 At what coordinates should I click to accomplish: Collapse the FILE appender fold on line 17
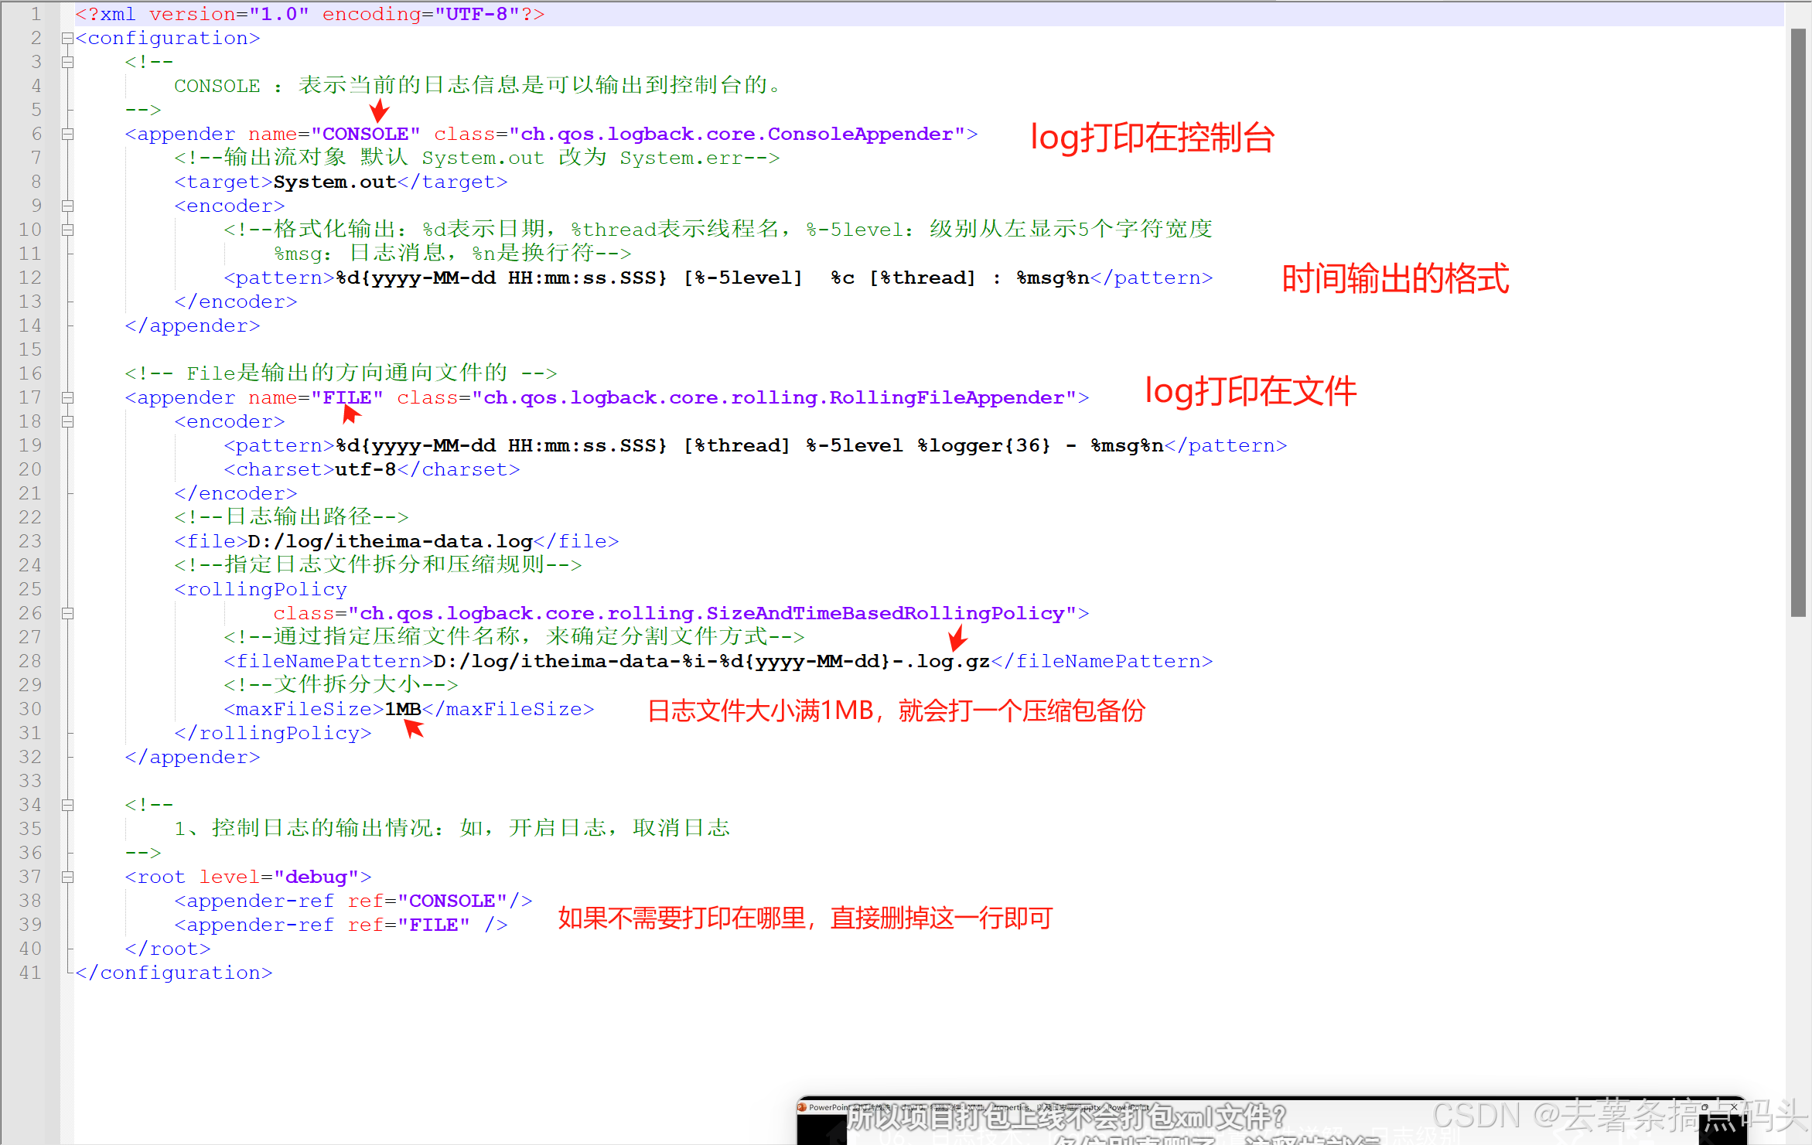(x=67, y=397)
